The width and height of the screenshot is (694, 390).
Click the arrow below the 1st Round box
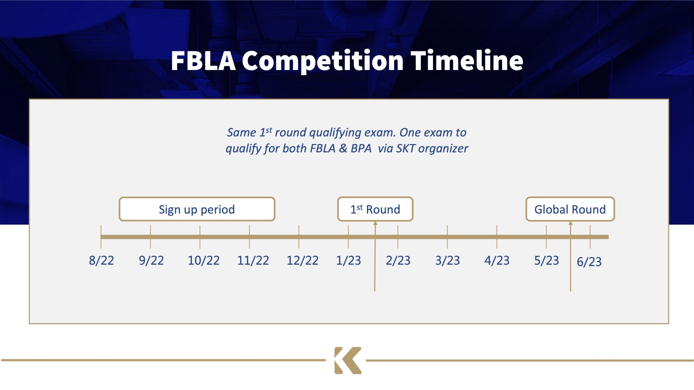click(375, 256)
